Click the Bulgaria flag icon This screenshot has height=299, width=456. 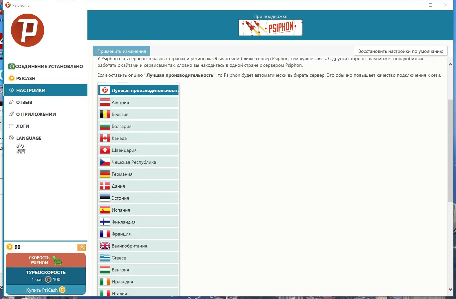pos(105,126)
